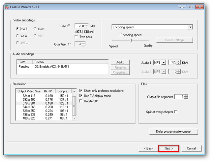
Task: Open the Encoding speed dropdown
Action: (x=190, y=27)
